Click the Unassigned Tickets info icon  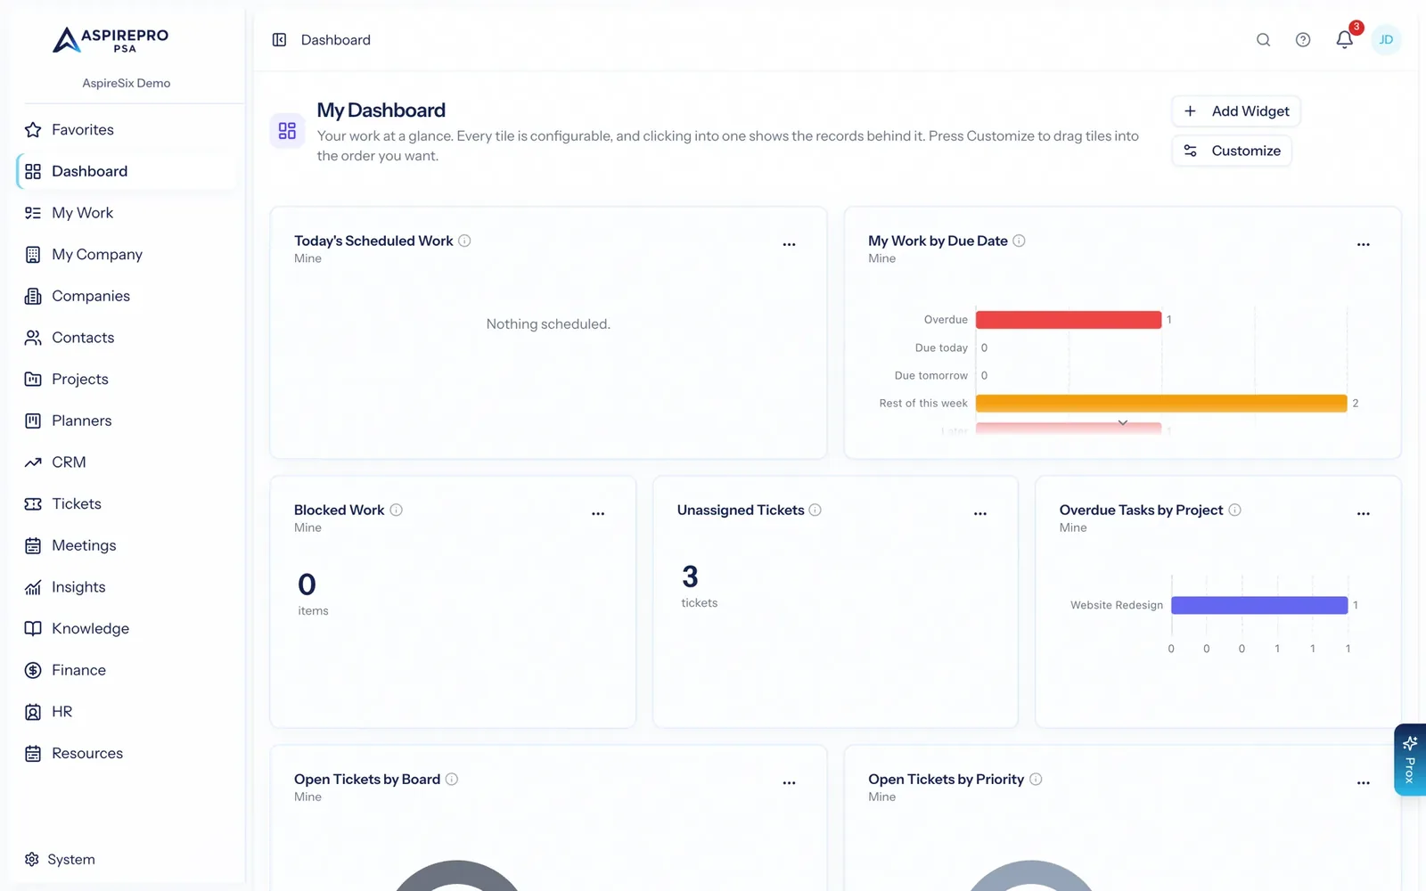coord(815,510)
